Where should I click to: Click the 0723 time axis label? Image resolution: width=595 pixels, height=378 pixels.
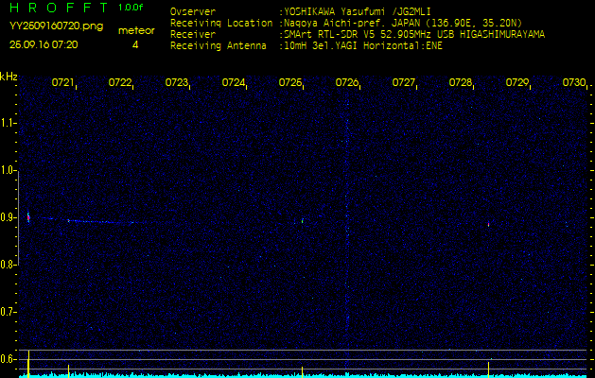point(177,82)
